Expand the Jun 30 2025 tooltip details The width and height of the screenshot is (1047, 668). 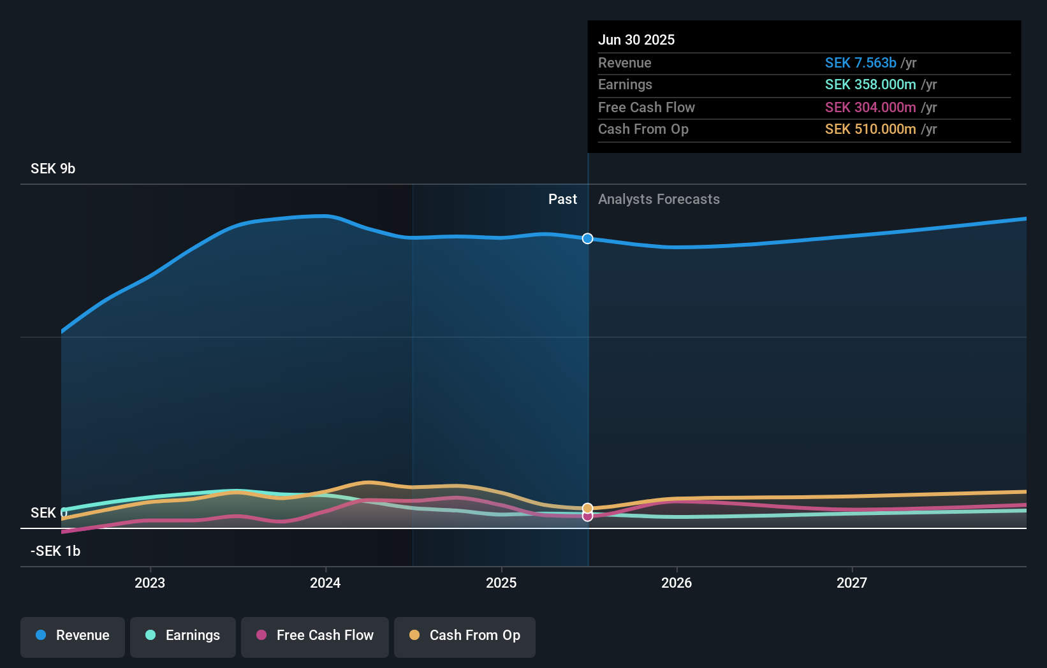pos(636,40)
